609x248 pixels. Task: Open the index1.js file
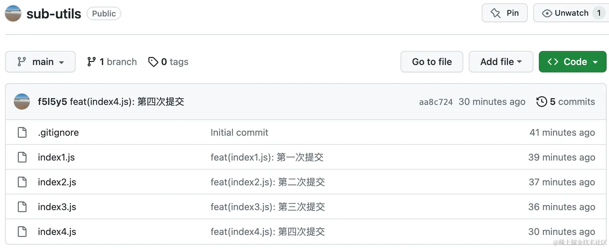point(56,157)
